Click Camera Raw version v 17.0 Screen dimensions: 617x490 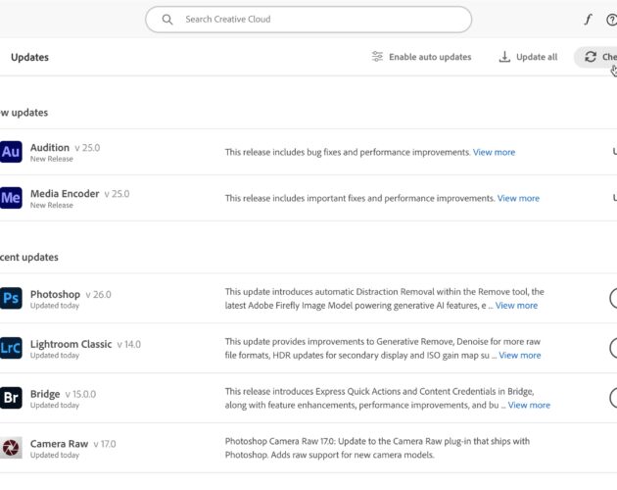(105, 444)
